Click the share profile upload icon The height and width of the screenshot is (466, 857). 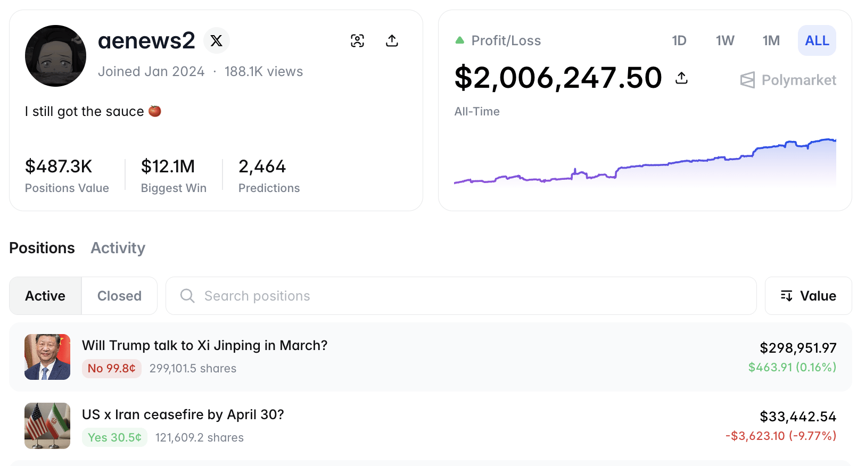[x=392, y=41]
